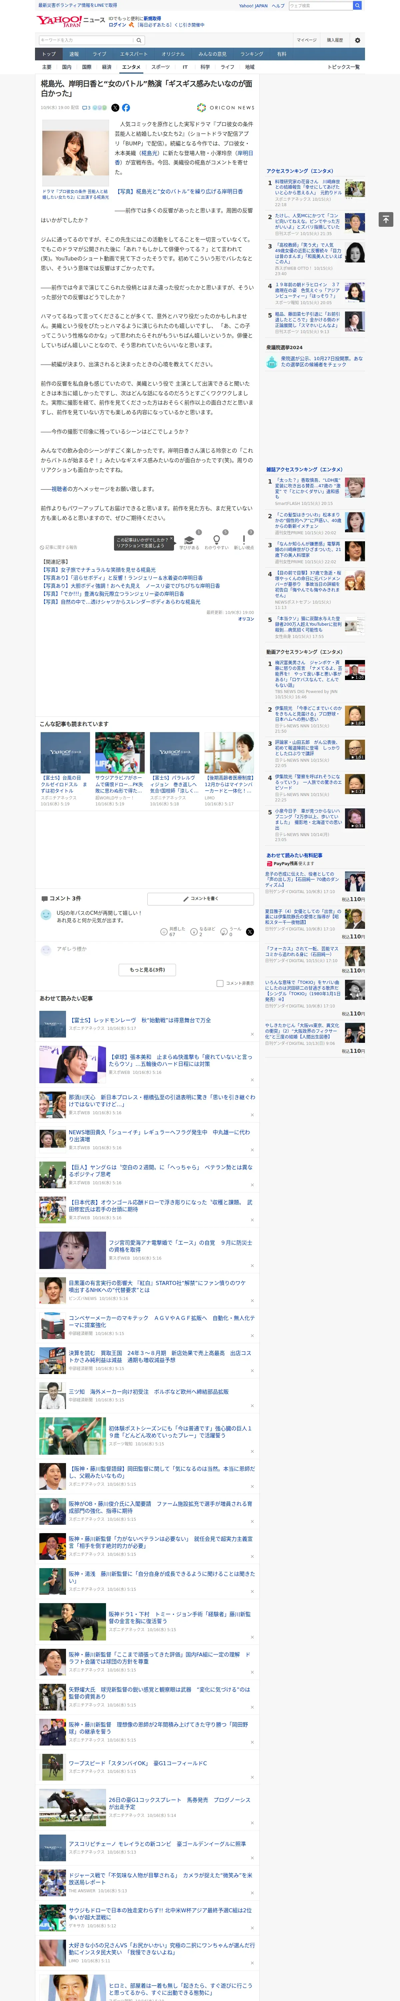Open the レッドモンレーヴ 秋始動戦 article

[140, 1020]
